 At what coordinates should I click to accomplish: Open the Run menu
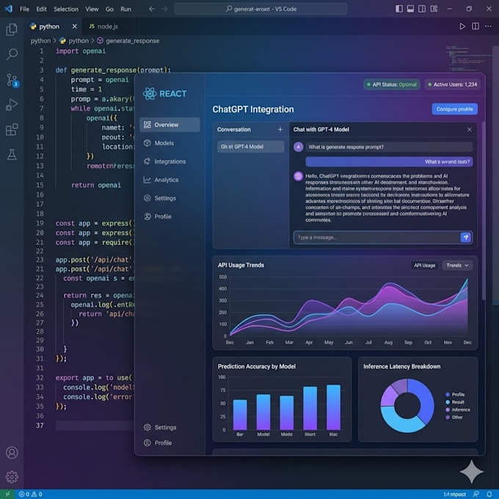tap(125, 9)
